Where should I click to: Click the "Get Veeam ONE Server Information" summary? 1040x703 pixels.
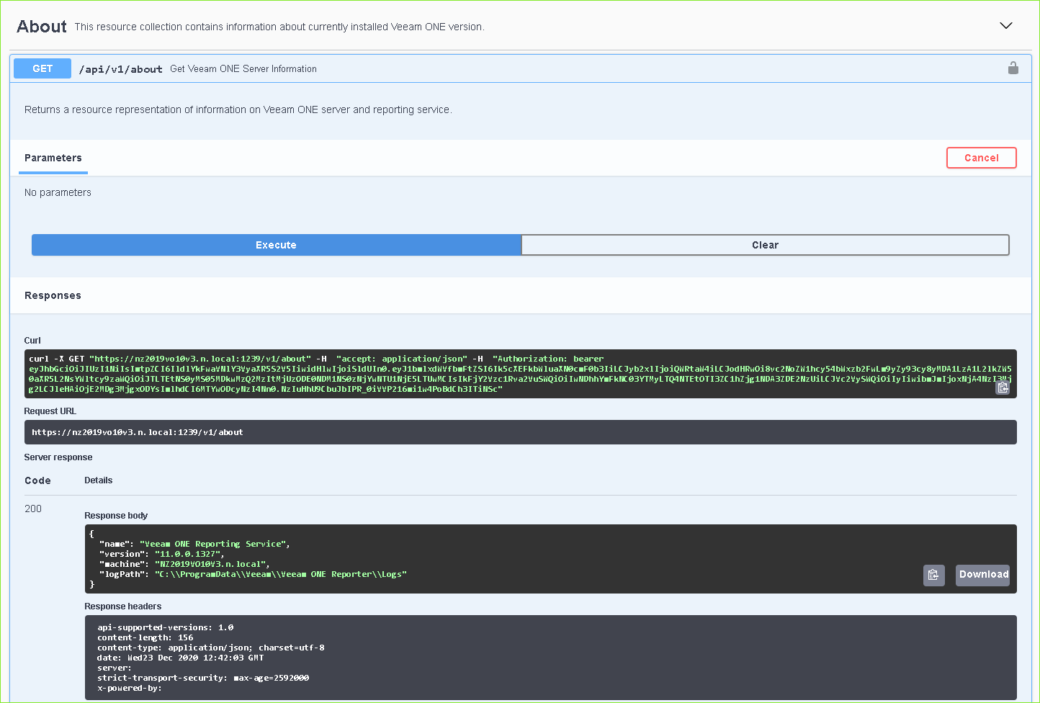[x=243, y=69]
